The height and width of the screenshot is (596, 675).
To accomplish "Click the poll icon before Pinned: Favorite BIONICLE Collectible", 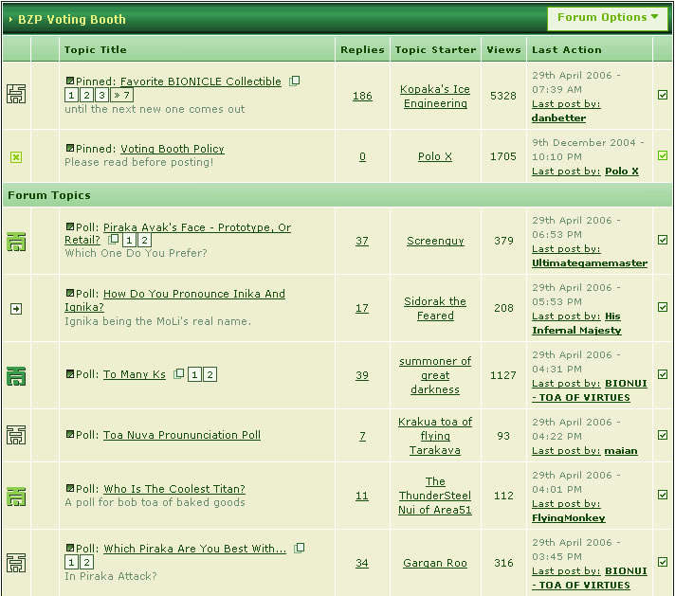I will click(x=70, y=81).
